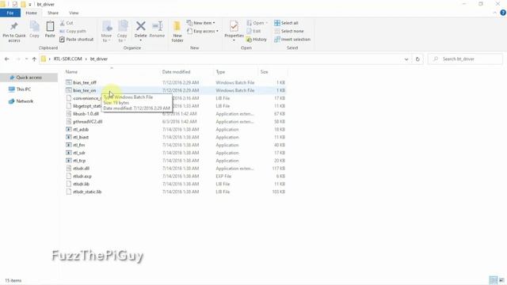Switch to the Home ribbon tab
The width and height of the screenshot is (507, 285).
(31, 13)
